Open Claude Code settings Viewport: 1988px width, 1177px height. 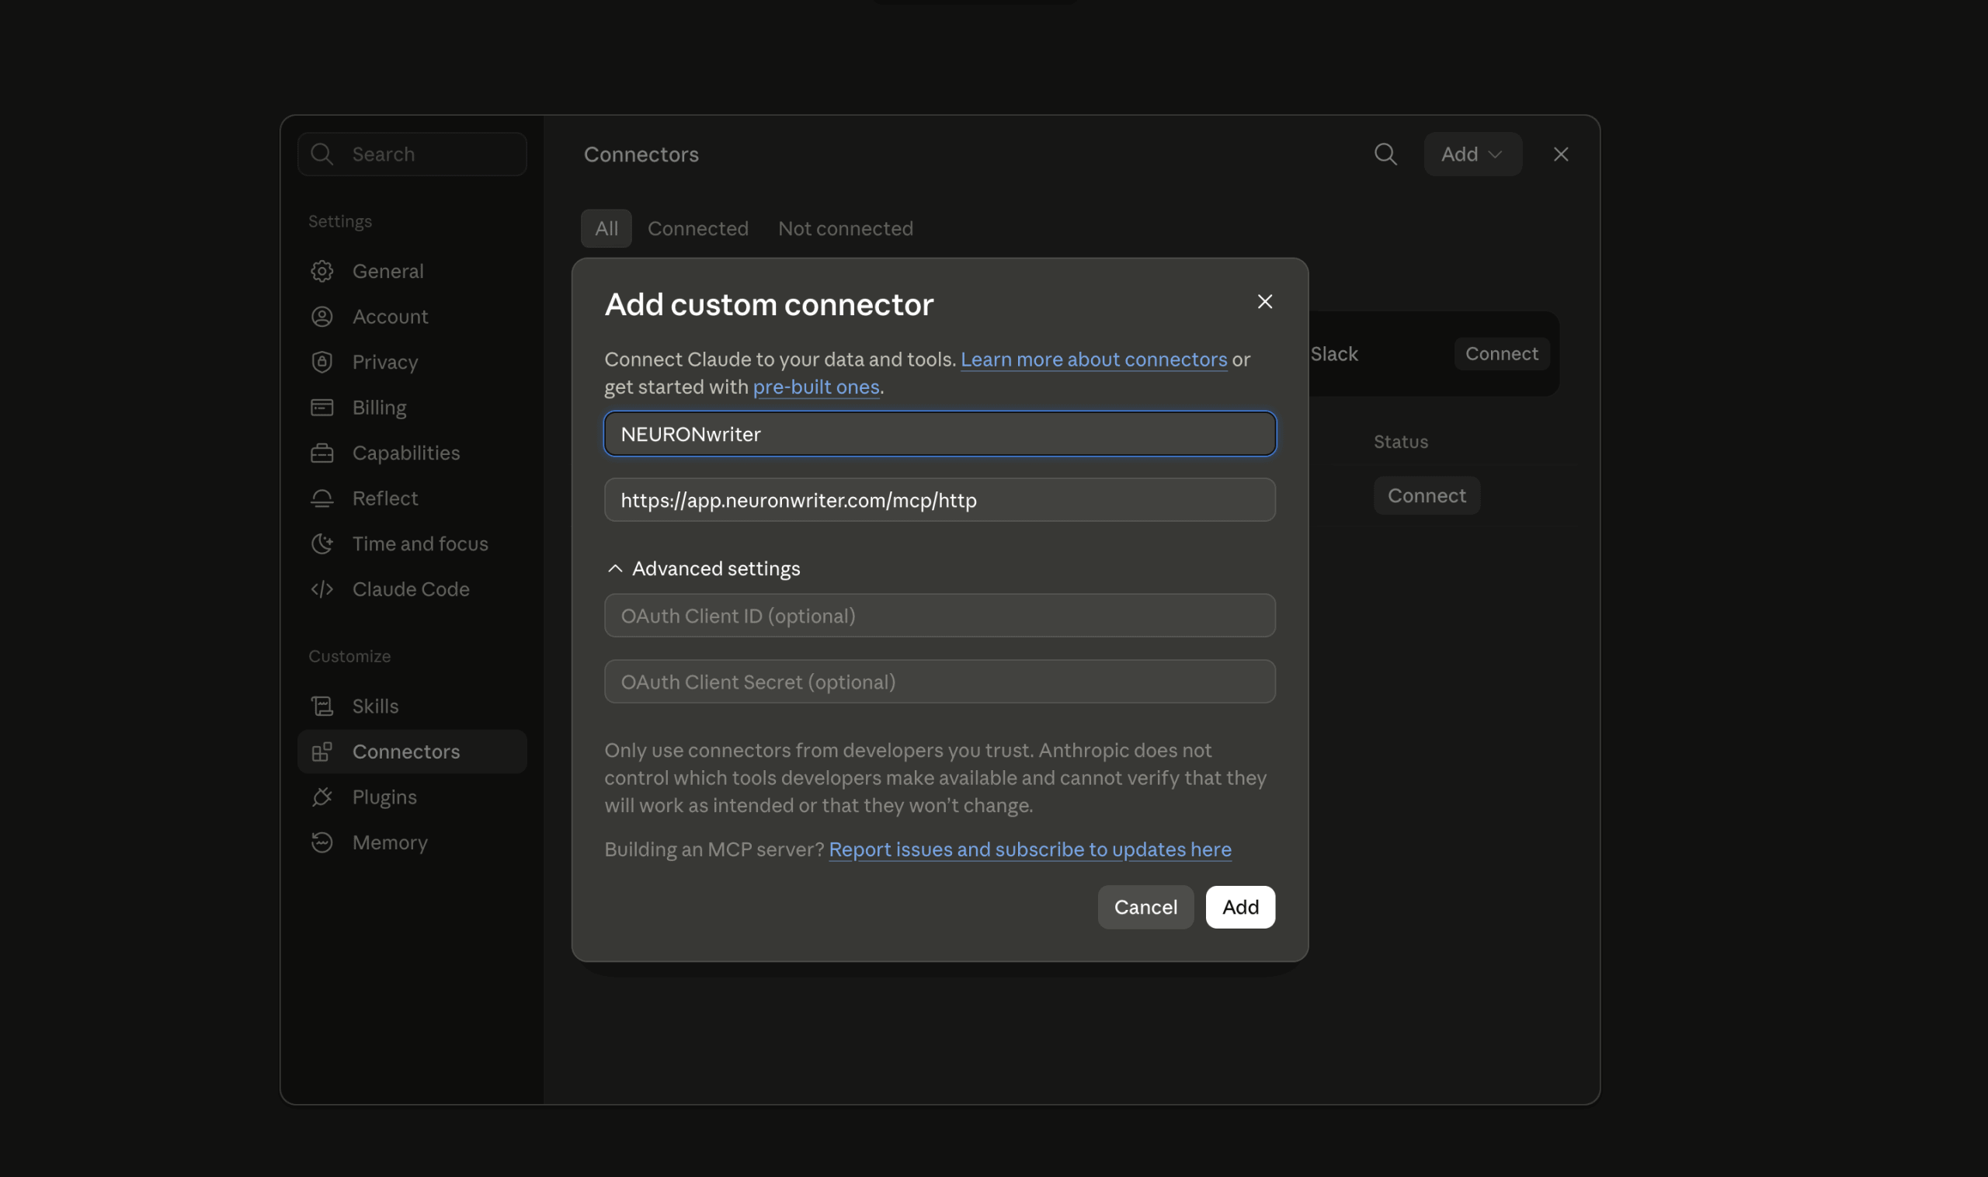click(x=412, y=589)
